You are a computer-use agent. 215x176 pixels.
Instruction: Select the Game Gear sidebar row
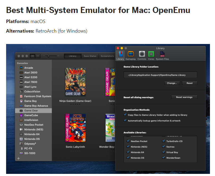(x=33, y=111)
